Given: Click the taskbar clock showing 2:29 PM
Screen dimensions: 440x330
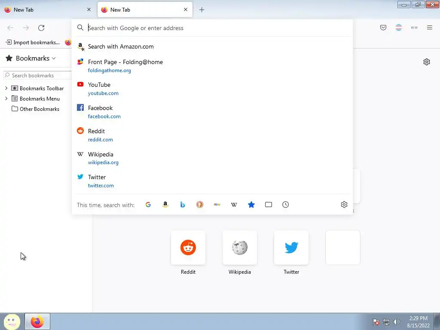Looking at the screenshot, I should [x=418, y=322].
